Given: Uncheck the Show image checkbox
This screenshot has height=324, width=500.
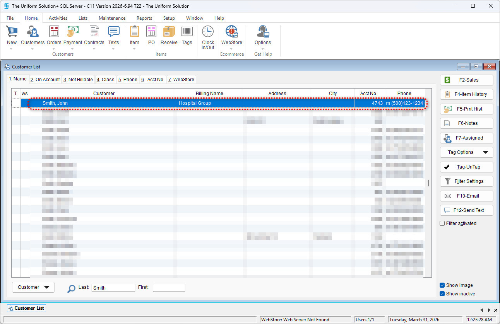Looking at the screenshot, I should pyautogui.click(x=442, y=285).
